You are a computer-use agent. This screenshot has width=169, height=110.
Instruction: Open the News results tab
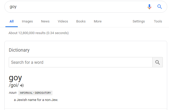click(45, 21)
